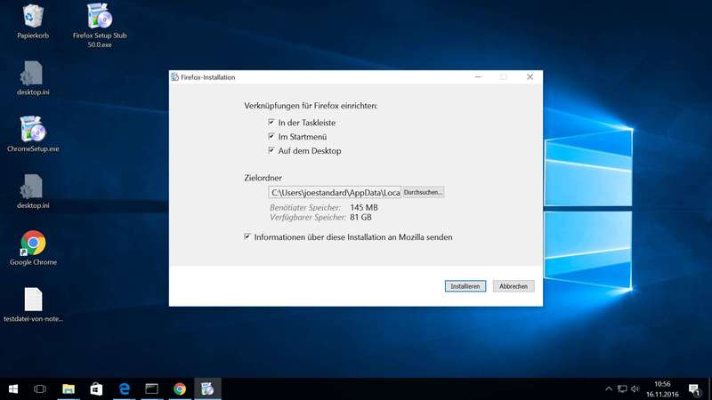Launch Microsoft Edge from the taskbar

[x=124, y=389]
